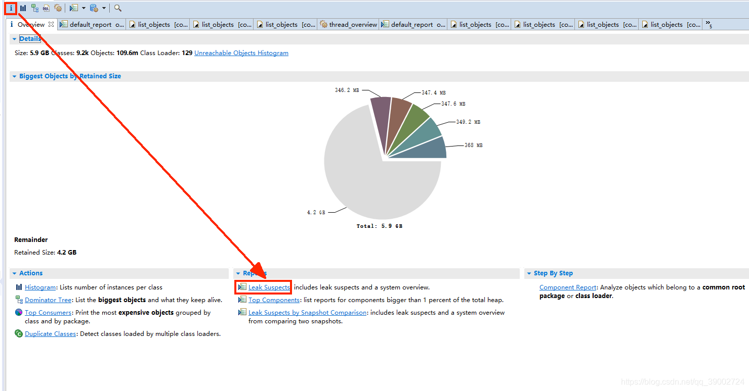Click the Histogram icon in Actions list
749x391 pixels.
point(19,287)
